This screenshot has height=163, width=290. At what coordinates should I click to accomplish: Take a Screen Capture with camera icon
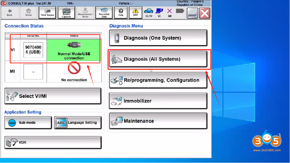[x=66, y=12]
